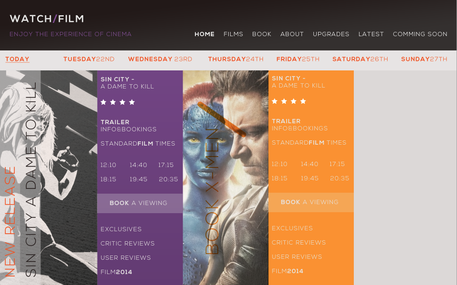Click BOOK A VIEWING in purple panel
The height and width of the screenshot is (285, 457).
point(140,203)
